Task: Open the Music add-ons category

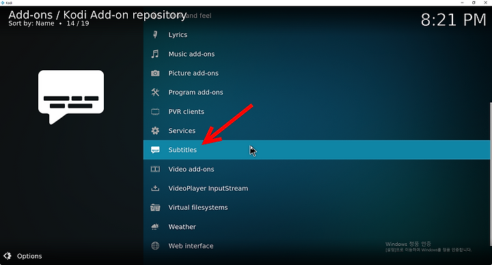Action: point(316,54)
